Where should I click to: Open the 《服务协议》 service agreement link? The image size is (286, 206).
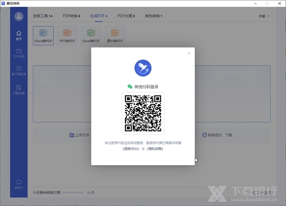131,149
